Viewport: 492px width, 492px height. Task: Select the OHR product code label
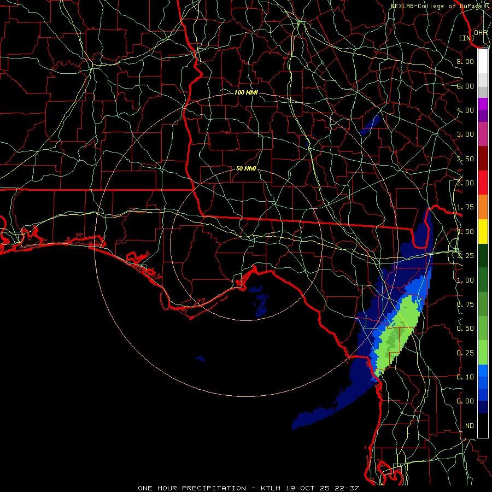point(481,32)
